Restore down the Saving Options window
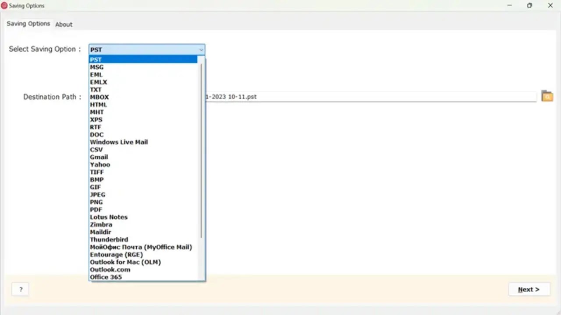Image resolution: width=561 pixels, height=315 pixels. click(529, 6)
